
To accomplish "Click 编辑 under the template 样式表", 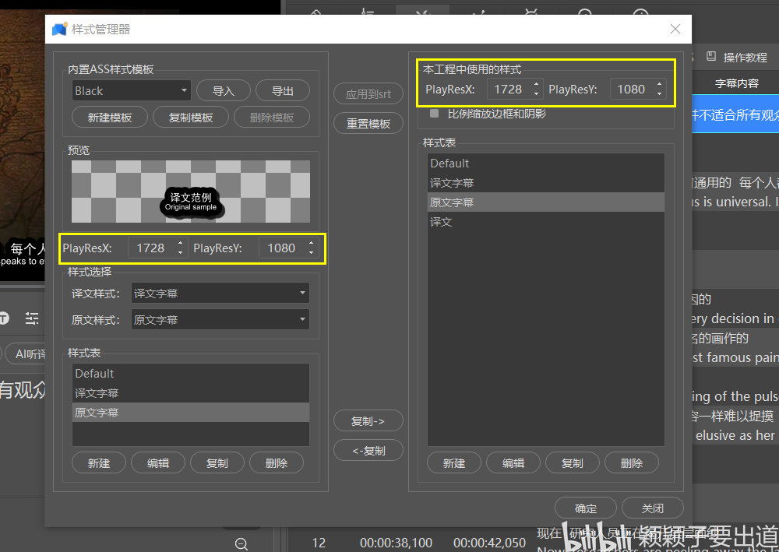I will (x=158, y=463).
